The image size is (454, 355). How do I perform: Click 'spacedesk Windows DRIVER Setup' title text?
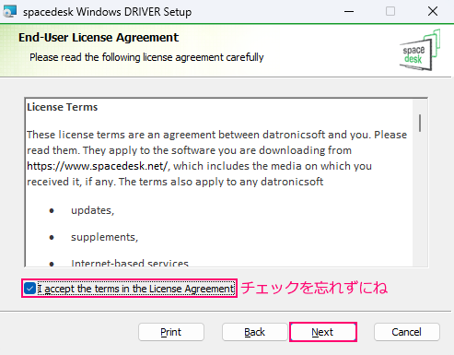[x=107, y=12]
